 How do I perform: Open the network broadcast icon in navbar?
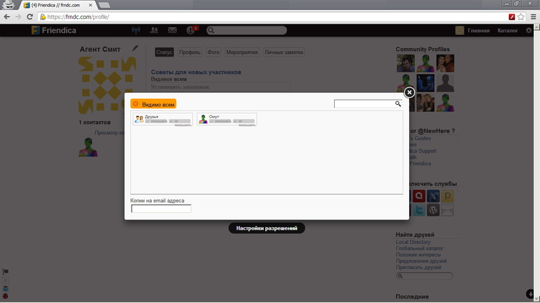tap(136, 30)
